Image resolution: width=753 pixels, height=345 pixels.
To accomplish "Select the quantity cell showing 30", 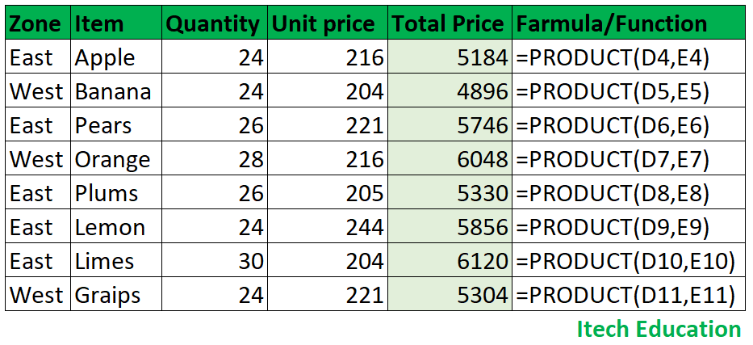I will coord(214,259).
